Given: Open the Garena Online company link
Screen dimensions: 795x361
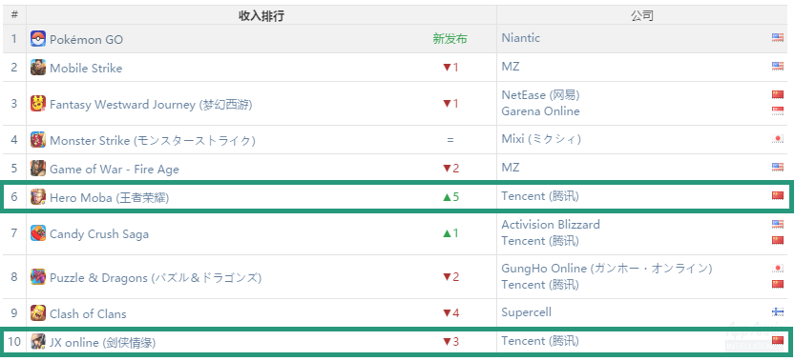Looking at the screenshot, I should tap(540, 111).
